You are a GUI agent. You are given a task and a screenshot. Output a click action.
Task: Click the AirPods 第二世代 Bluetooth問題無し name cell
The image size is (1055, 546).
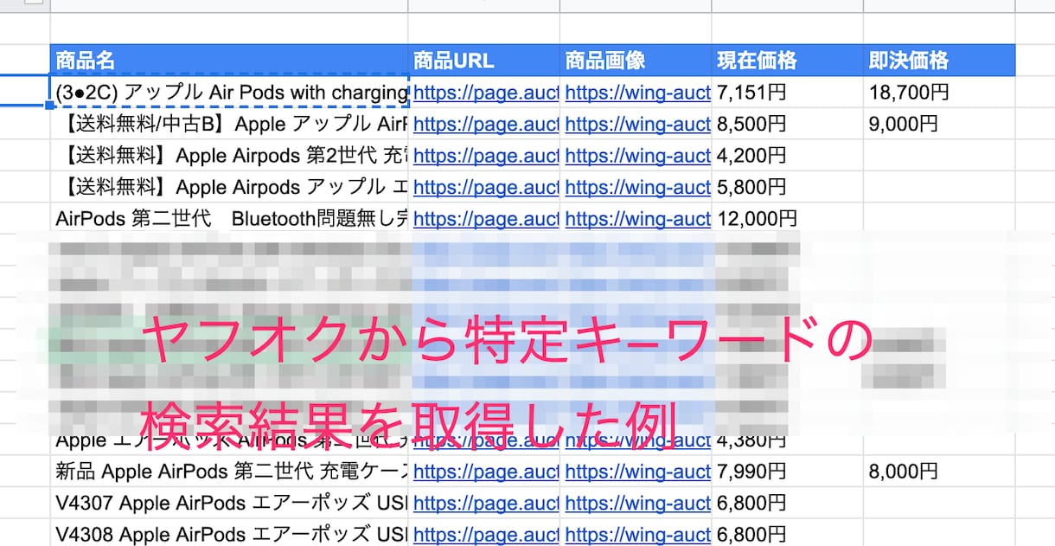(x=229, y=219)
